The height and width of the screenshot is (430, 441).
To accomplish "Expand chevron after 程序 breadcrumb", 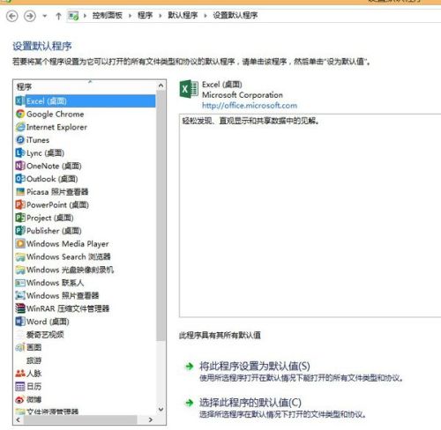I will pos(161,16).
